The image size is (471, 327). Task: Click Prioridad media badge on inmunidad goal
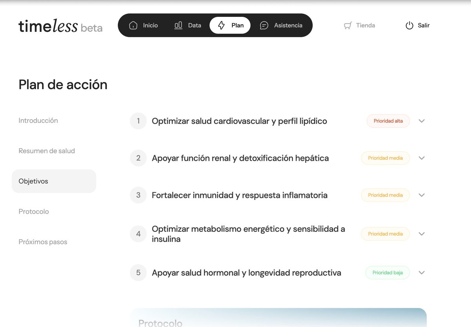385,195
